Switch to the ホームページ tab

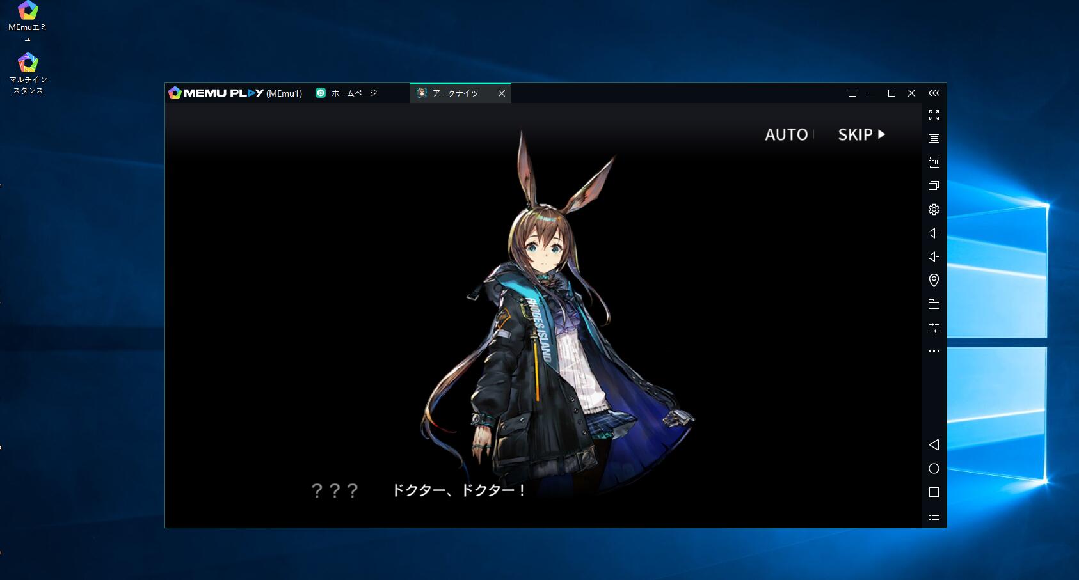click(354, 93)
